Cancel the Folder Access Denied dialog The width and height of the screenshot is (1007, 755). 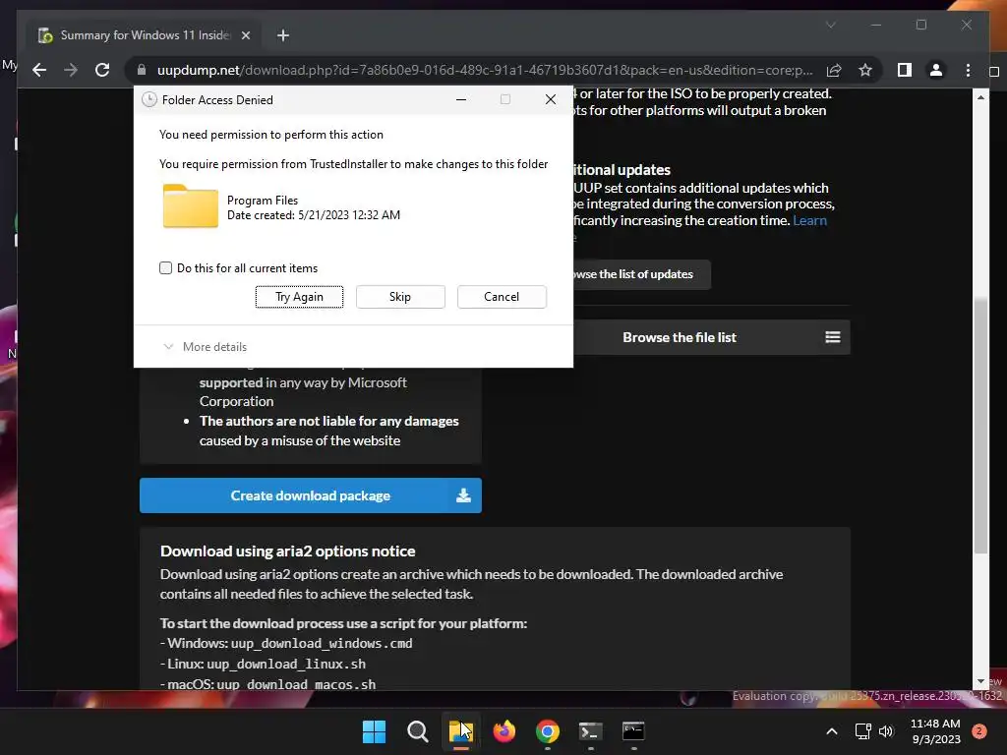[502, 297]
